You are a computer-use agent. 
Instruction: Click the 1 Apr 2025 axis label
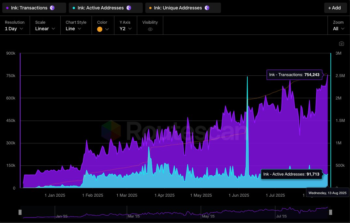165,195
